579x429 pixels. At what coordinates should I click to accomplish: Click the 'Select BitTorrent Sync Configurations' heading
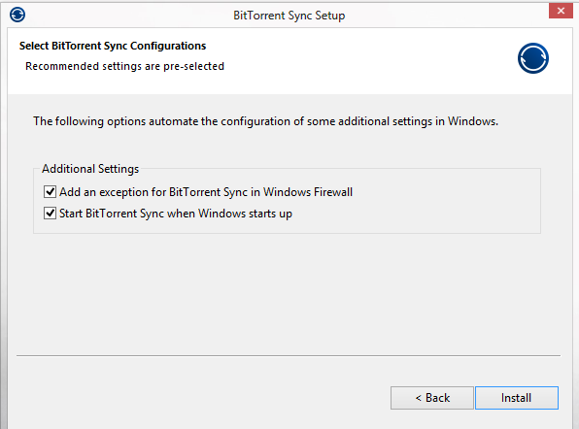click(x=113, y=46)
